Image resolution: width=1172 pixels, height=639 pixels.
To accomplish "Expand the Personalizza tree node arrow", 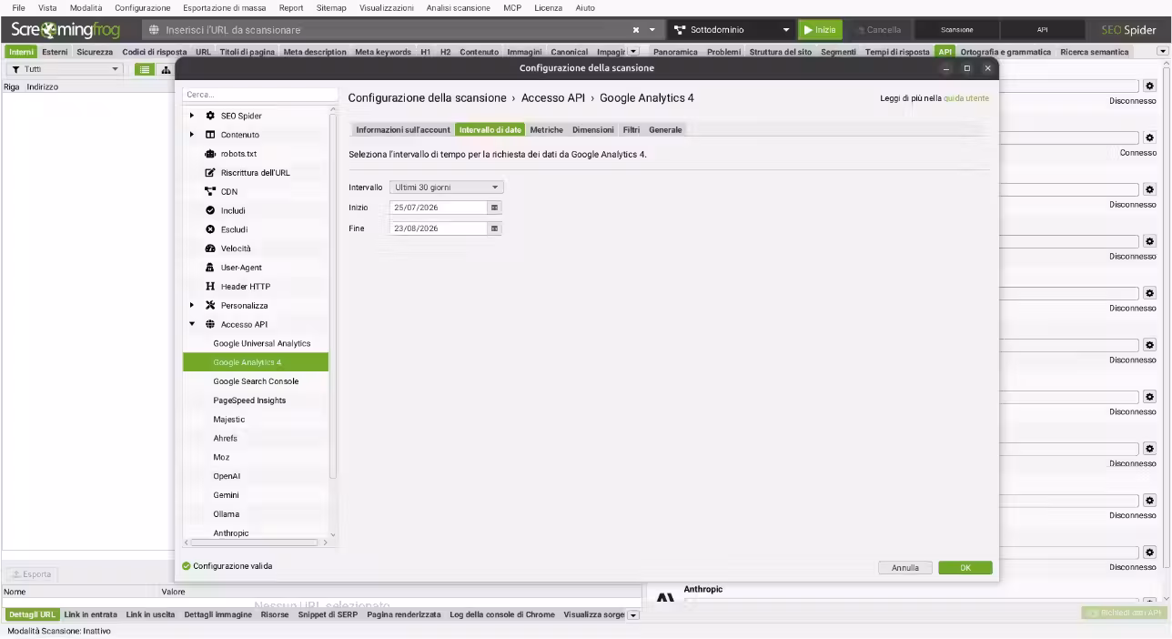I will coord(192,306).
